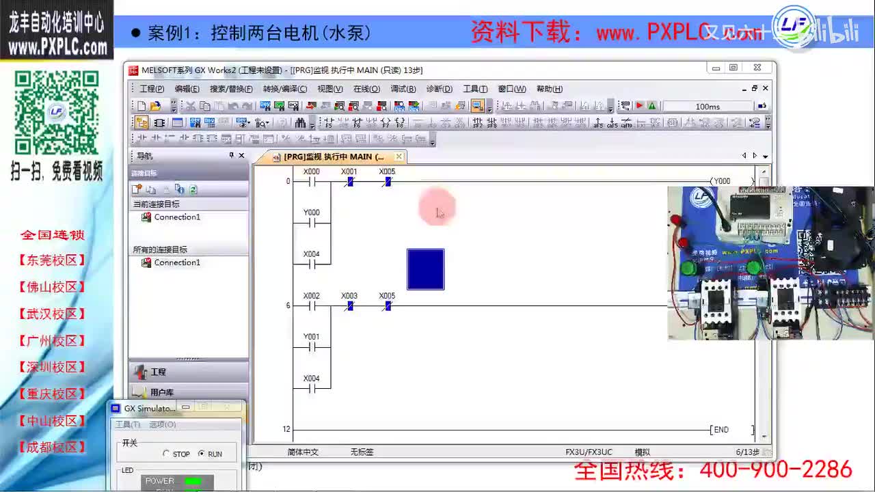Click the X003 contact on rung 6

click(x=349, y=305)
